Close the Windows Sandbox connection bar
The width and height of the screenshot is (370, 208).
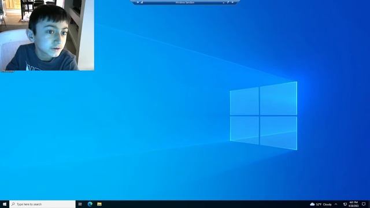point(232,2)
